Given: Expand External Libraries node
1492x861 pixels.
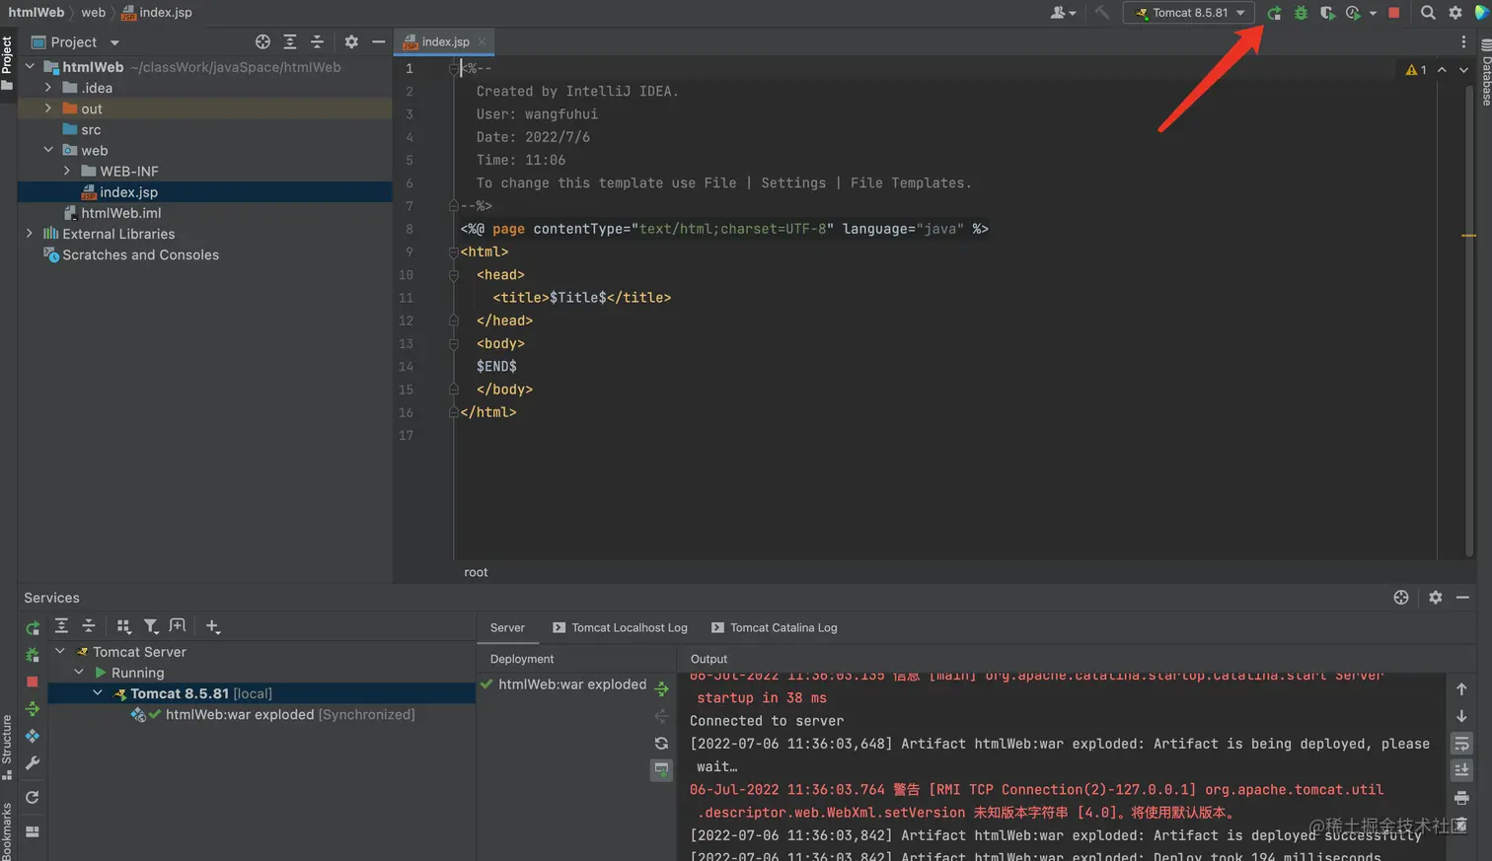Looking at the screenshot, I should coord(30,233).
